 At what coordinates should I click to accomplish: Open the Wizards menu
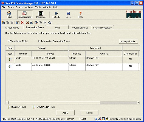click(47, 7)
